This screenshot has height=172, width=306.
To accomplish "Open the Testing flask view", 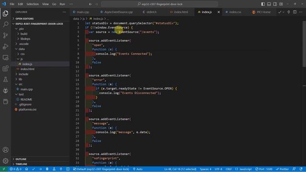I will point(5,79).
